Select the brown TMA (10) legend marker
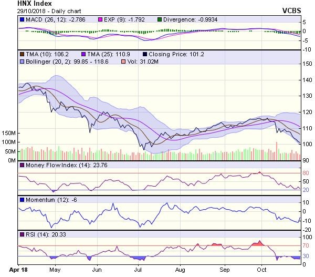The height and width of the screenshot is (277, 315). pyautogui.click(x=22, y=54)
